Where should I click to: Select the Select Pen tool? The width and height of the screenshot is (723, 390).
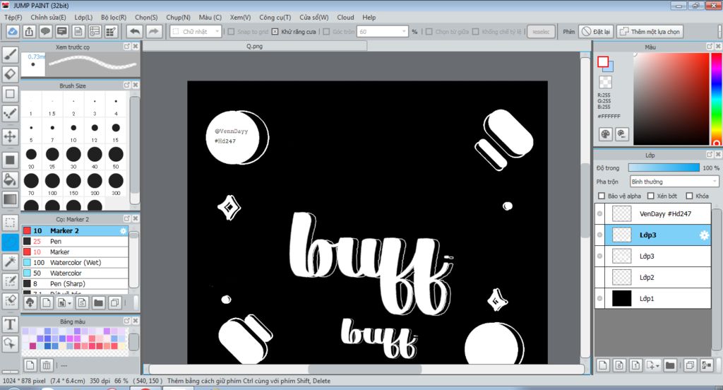click(x=10, y=281)
